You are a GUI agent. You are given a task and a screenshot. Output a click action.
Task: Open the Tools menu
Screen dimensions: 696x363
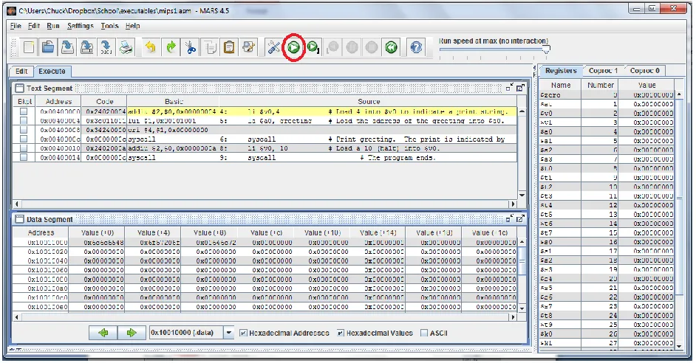pyautogui.click(x=109, y=26)
